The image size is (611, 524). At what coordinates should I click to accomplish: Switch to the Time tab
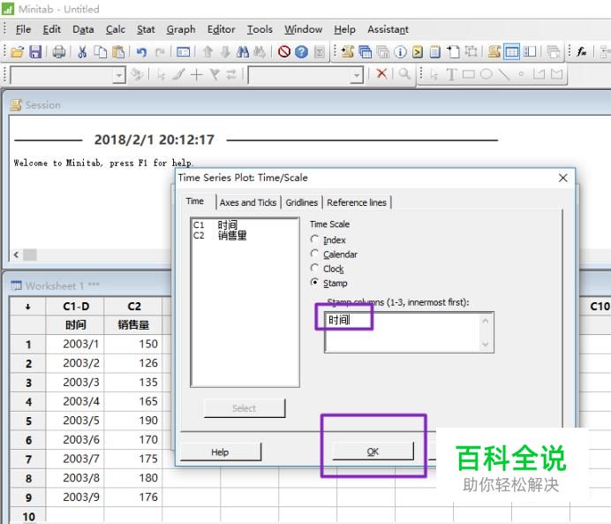click(195, 201)
